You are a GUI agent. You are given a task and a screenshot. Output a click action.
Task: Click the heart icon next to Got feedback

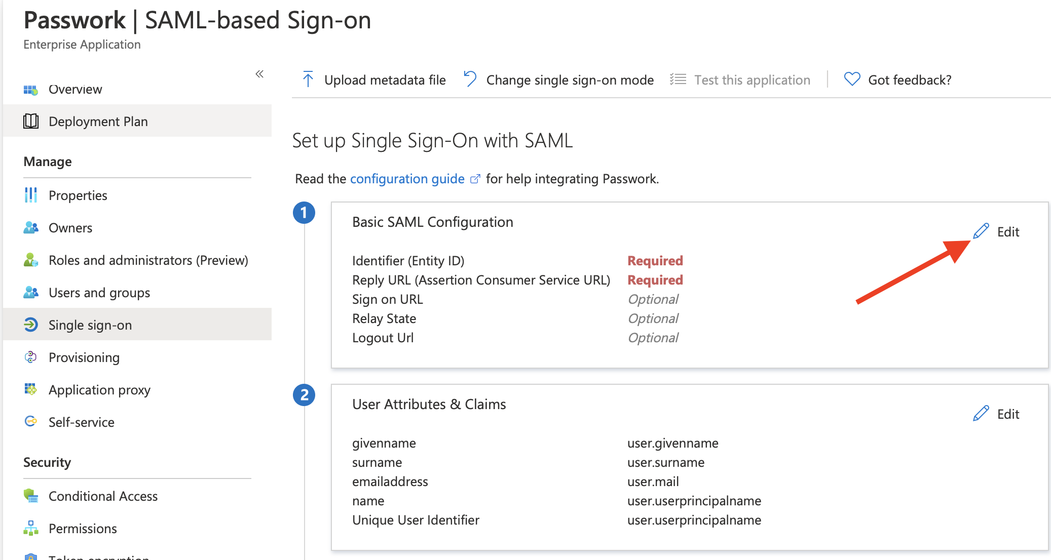pyautogui.click(x=851, y=79)
